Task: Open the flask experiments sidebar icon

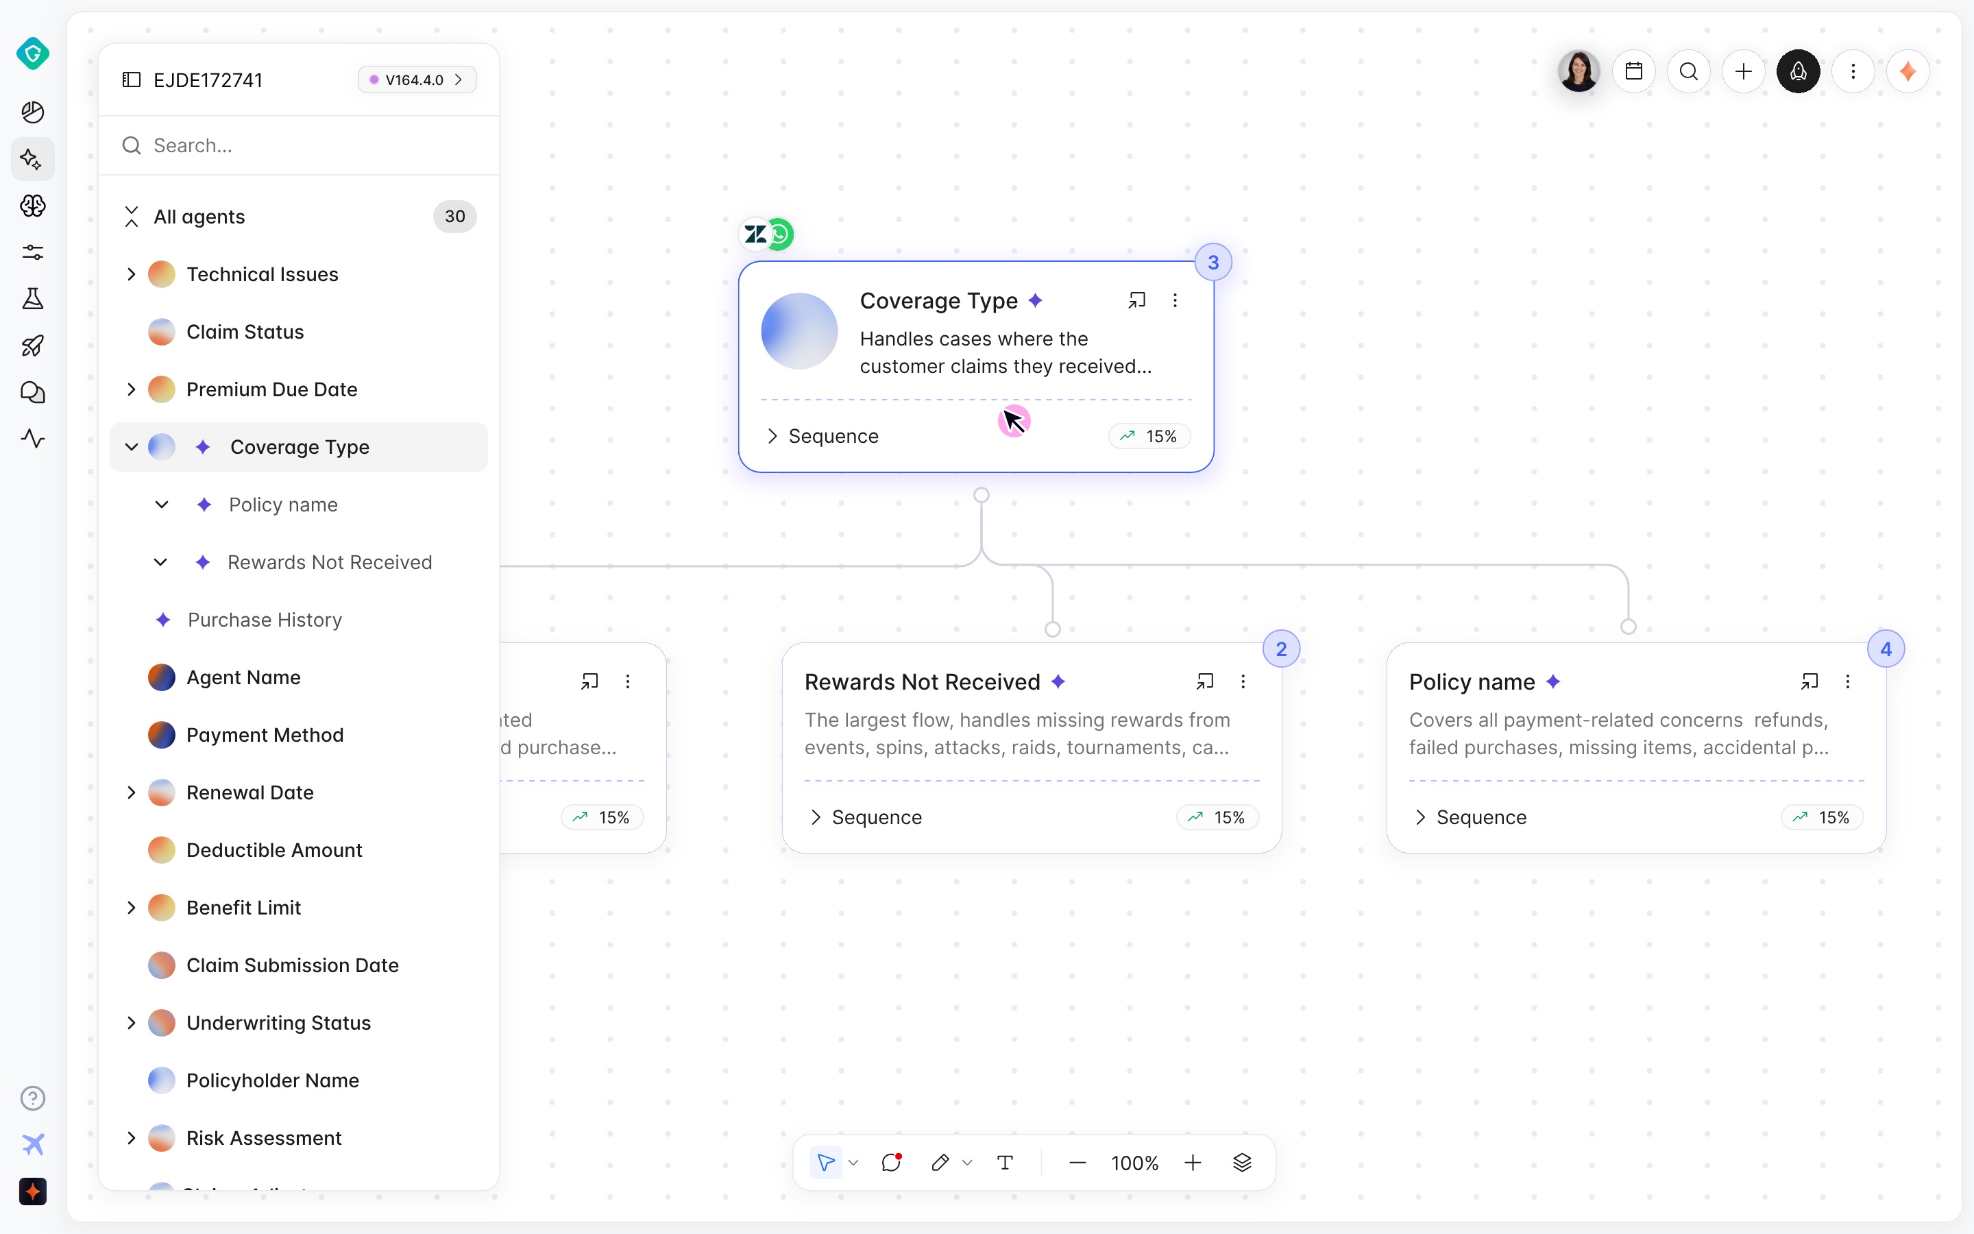Action: click(33, 299)
